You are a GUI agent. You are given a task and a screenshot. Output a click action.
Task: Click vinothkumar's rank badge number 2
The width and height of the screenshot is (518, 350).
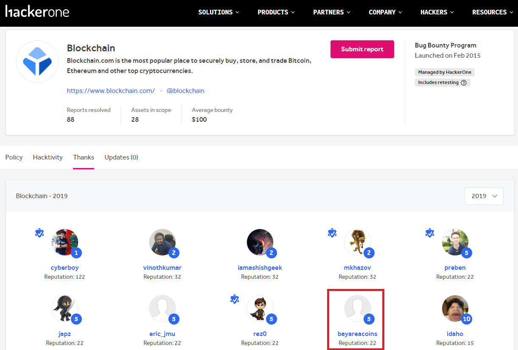(x=174, y=253)
